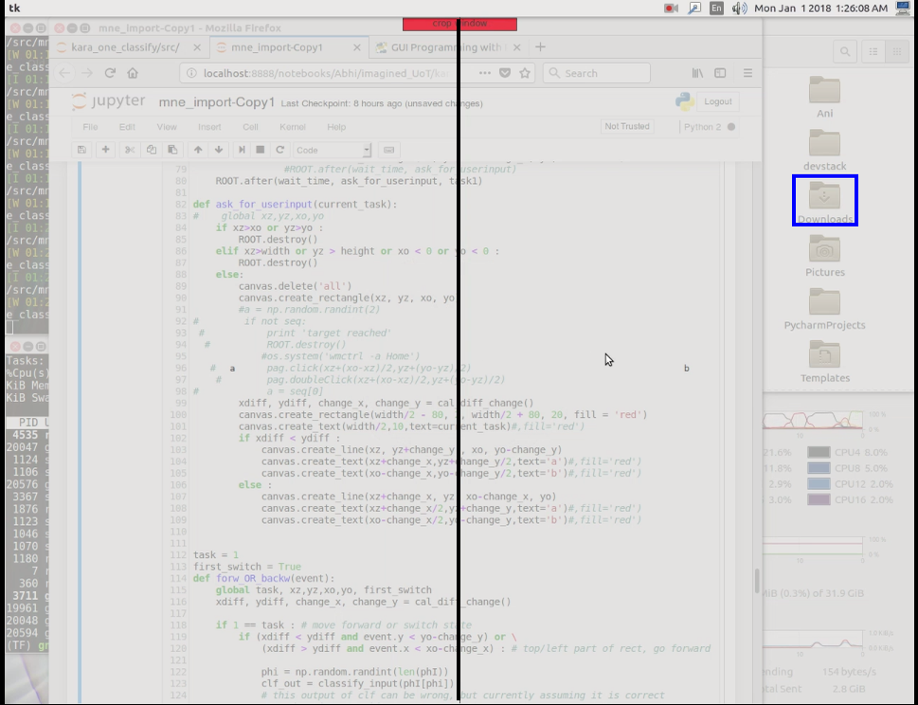Image resolution: width=918 pixels, height=705 pixels.
Task: Move selected cell down arrow
Action: pyautogui.click(x=219, y=150)
